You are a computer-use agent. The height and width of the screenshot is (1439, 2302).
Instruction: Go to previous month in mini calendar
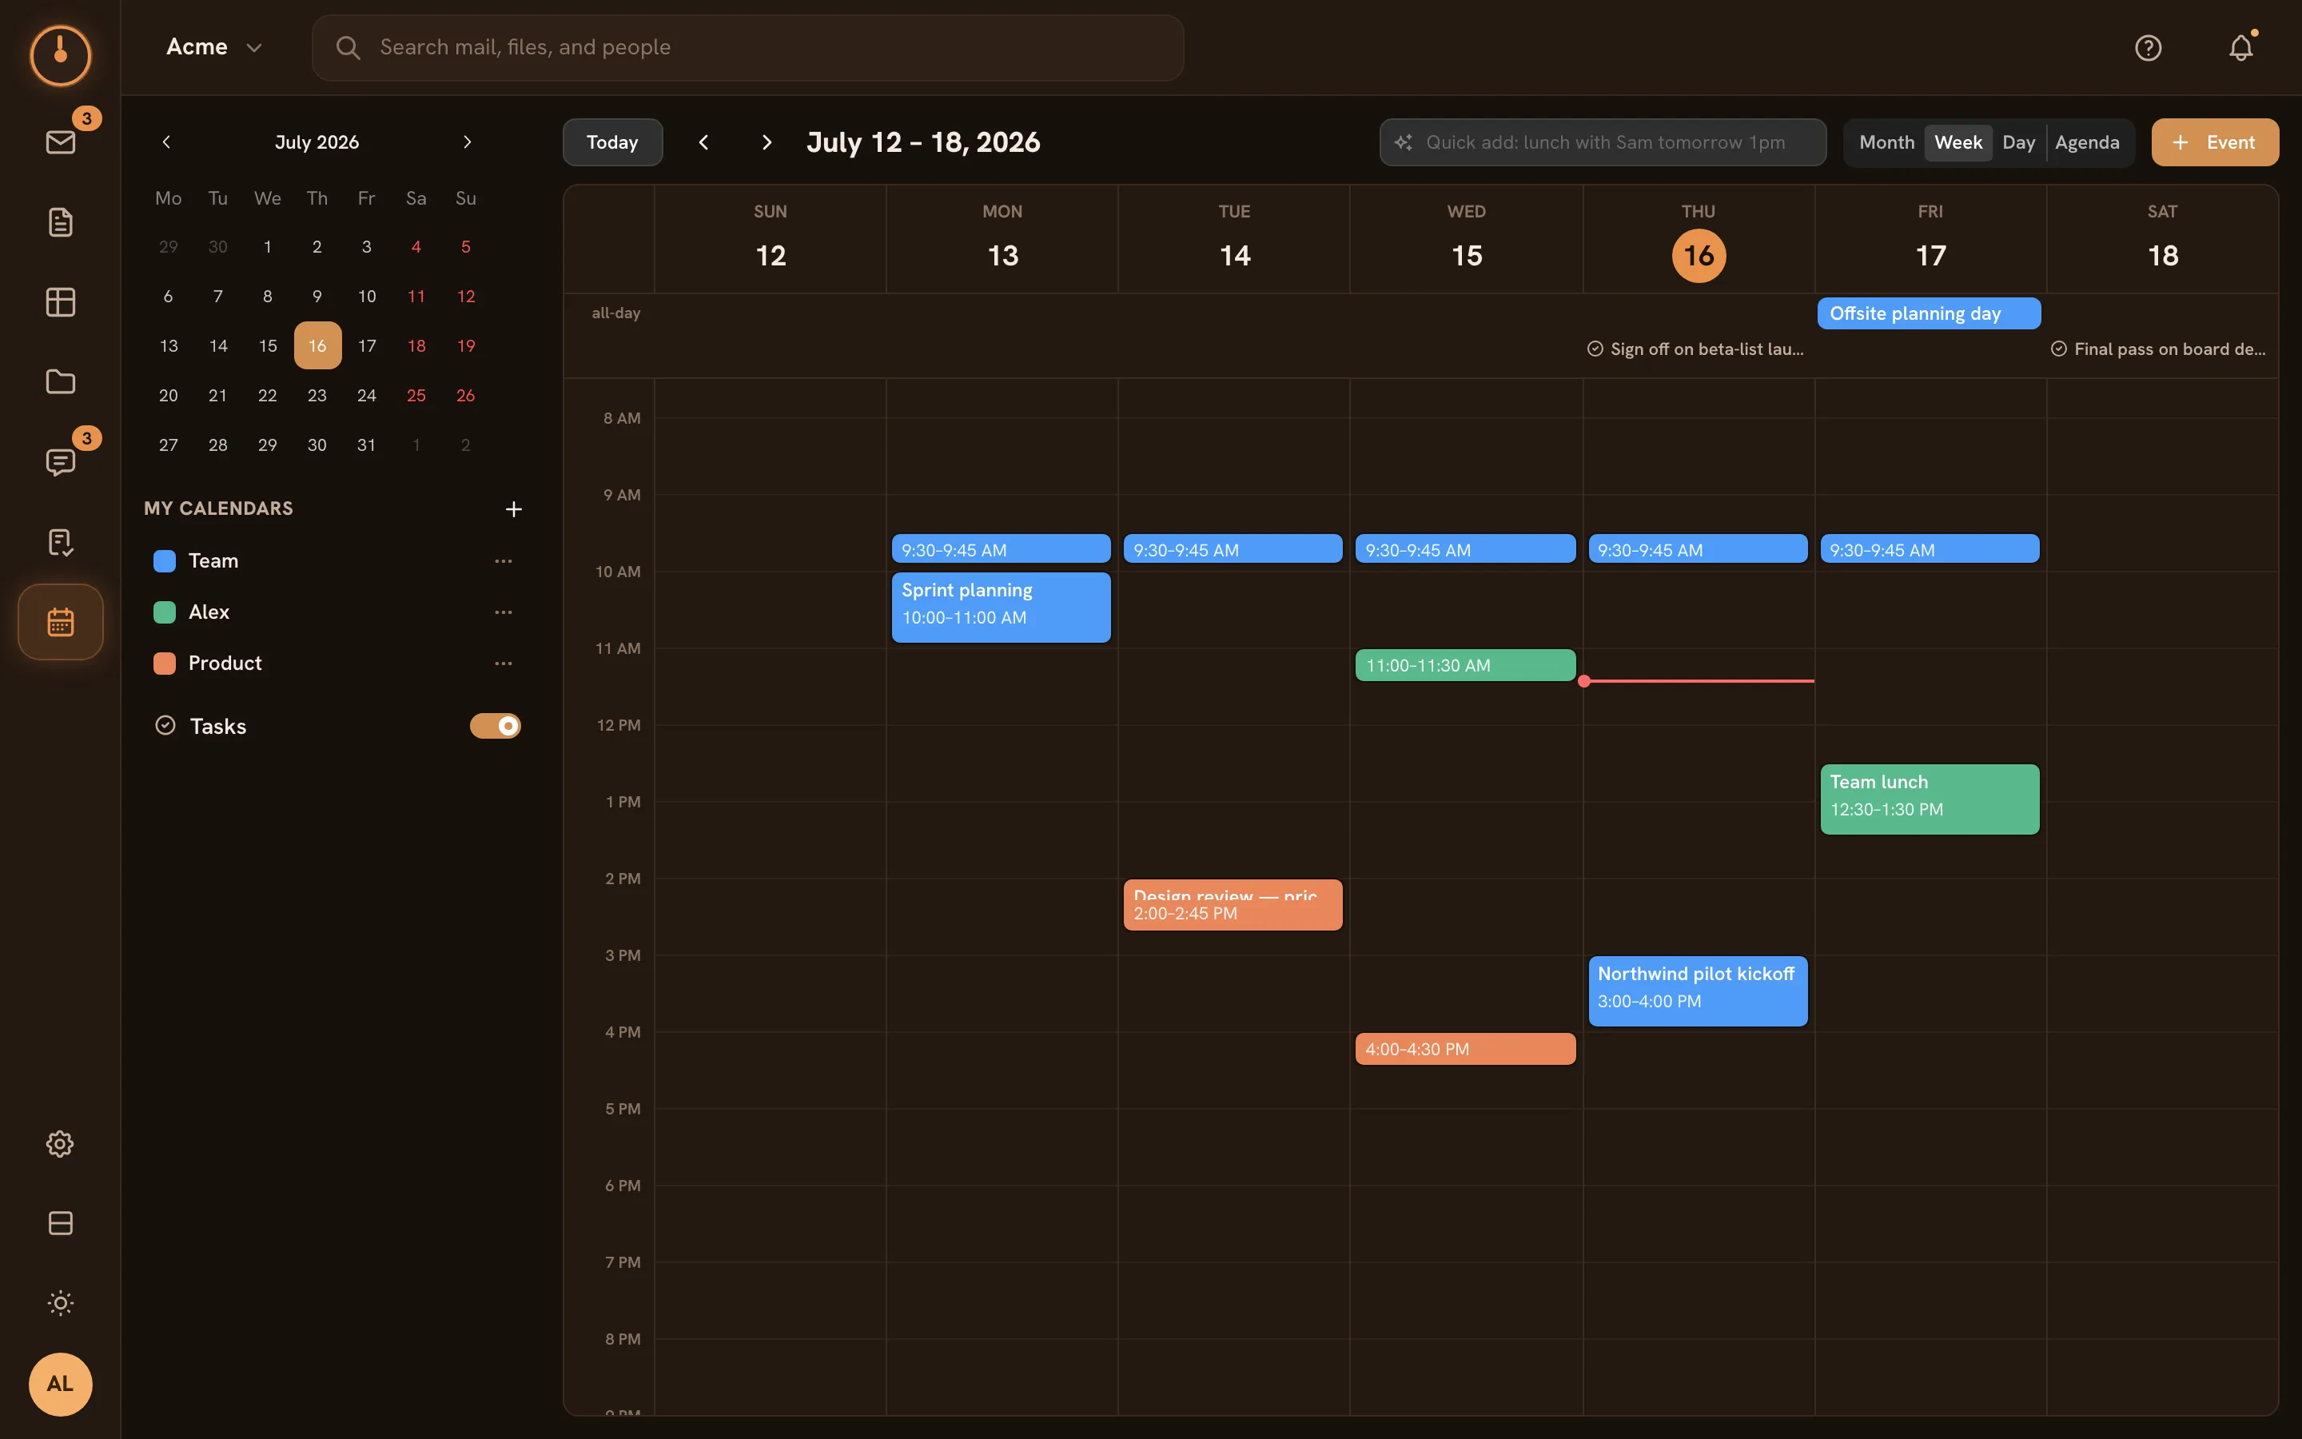coord(166,142)
